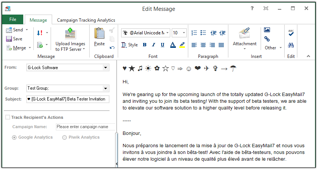Apply italic formatting
Viewport: 318px width, 170px height.
[x=153, y=45]
